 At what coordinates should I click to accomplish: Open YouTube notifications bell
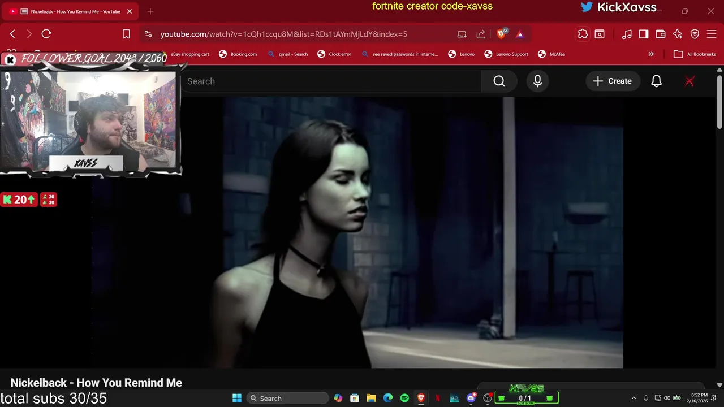coord(656,81)
